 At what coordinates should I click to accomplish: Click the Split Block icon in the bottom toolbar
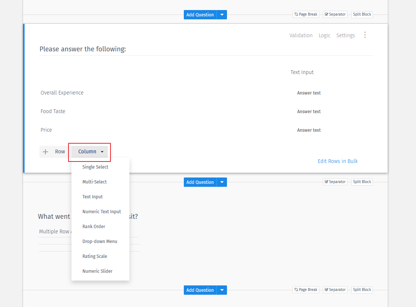tap(361, 290)
